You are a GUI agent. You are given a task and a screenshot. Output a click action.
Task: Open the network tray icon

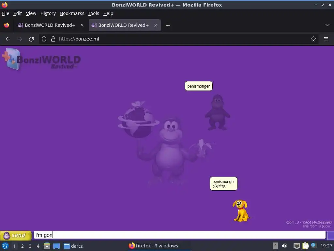tap(296, 246)
